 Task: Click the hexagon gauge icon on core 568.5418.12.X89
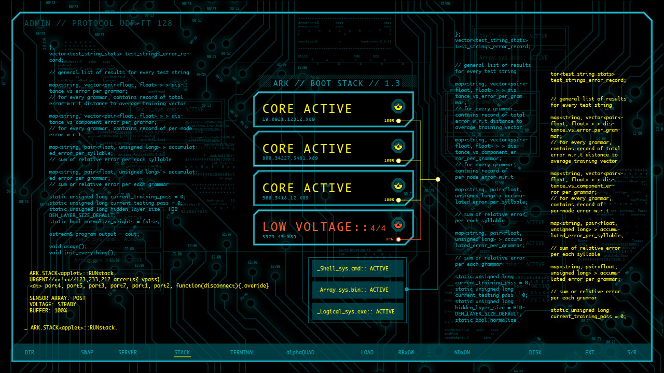(398, 185)
